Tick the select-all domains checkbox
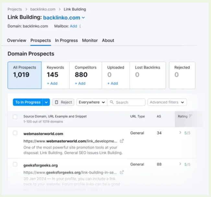This screenshot has width=211, height=197. tap(15, 117)
